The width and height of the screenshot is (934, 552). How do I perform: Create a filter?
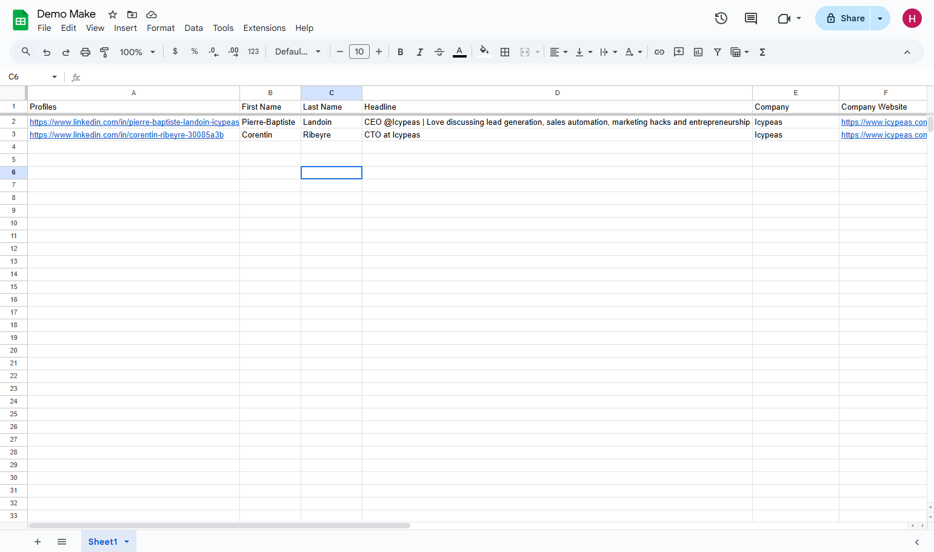tap(718, 52)
